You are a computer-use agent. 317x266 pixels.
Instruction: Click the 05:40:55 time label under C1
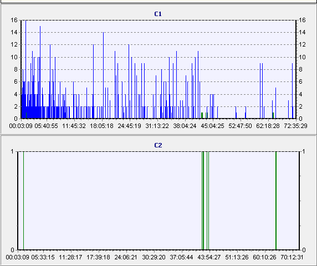pos(47,126)
